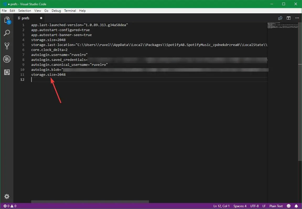Open the Manage gear menu
The height and width of the screenshot is (209, 302).
pyautogui.click(x=7, y=196)
